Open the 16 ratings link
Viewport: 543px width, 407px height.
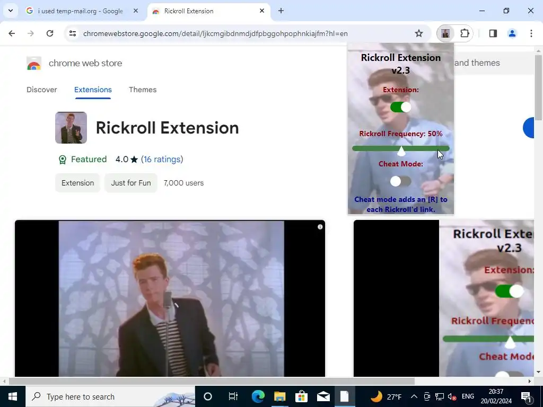click(x=162, y=160)
